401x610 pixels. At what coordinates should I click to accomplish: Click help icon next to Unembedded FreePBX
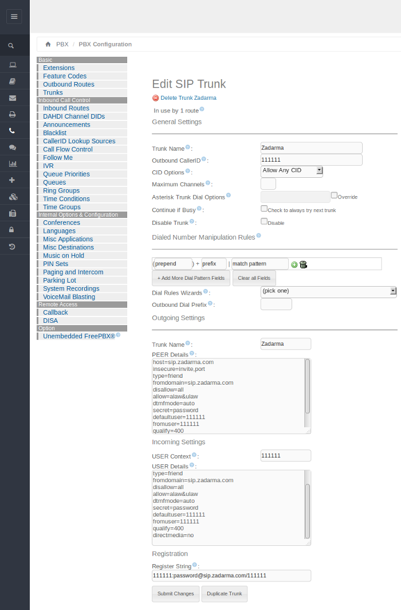[x=118, y=335]
